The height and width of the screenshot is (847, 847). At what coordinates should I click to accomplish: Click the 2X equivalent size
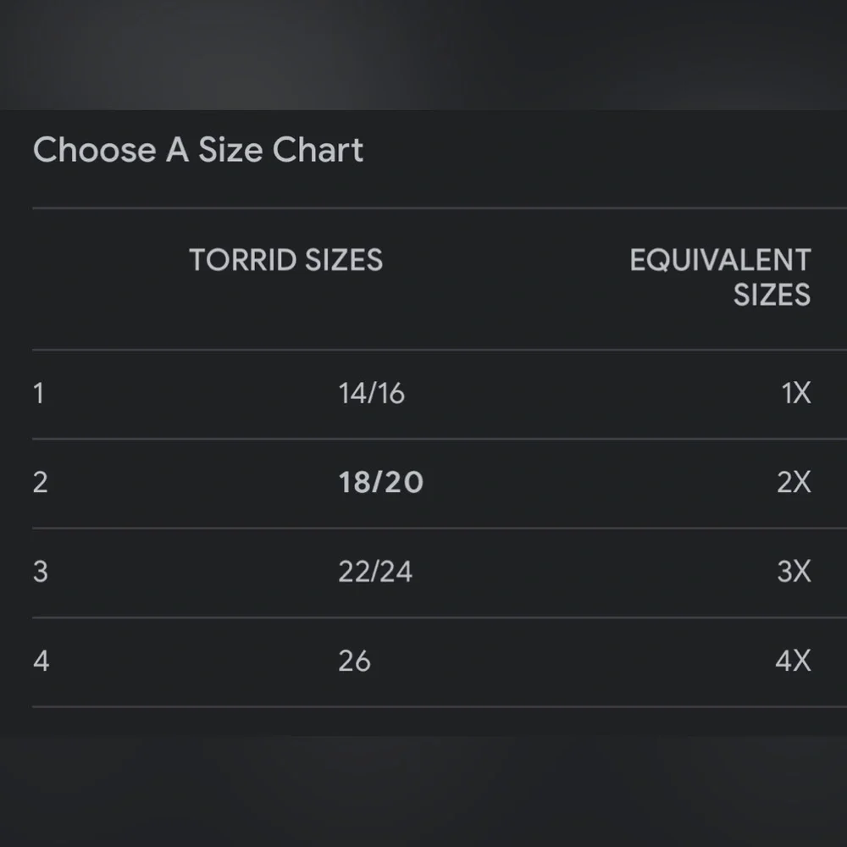pyautogui.click(x=794, y=482)
